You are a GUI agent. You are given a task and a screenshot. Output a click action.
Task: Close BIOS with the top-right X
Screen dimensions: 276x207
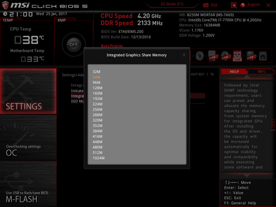(x=268, y=5)
